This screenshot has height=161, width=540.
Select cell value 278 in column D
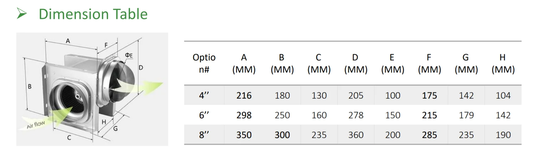[x=356, y=115]
